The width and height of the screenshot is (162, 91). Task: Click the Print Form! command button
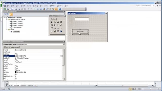80,32
